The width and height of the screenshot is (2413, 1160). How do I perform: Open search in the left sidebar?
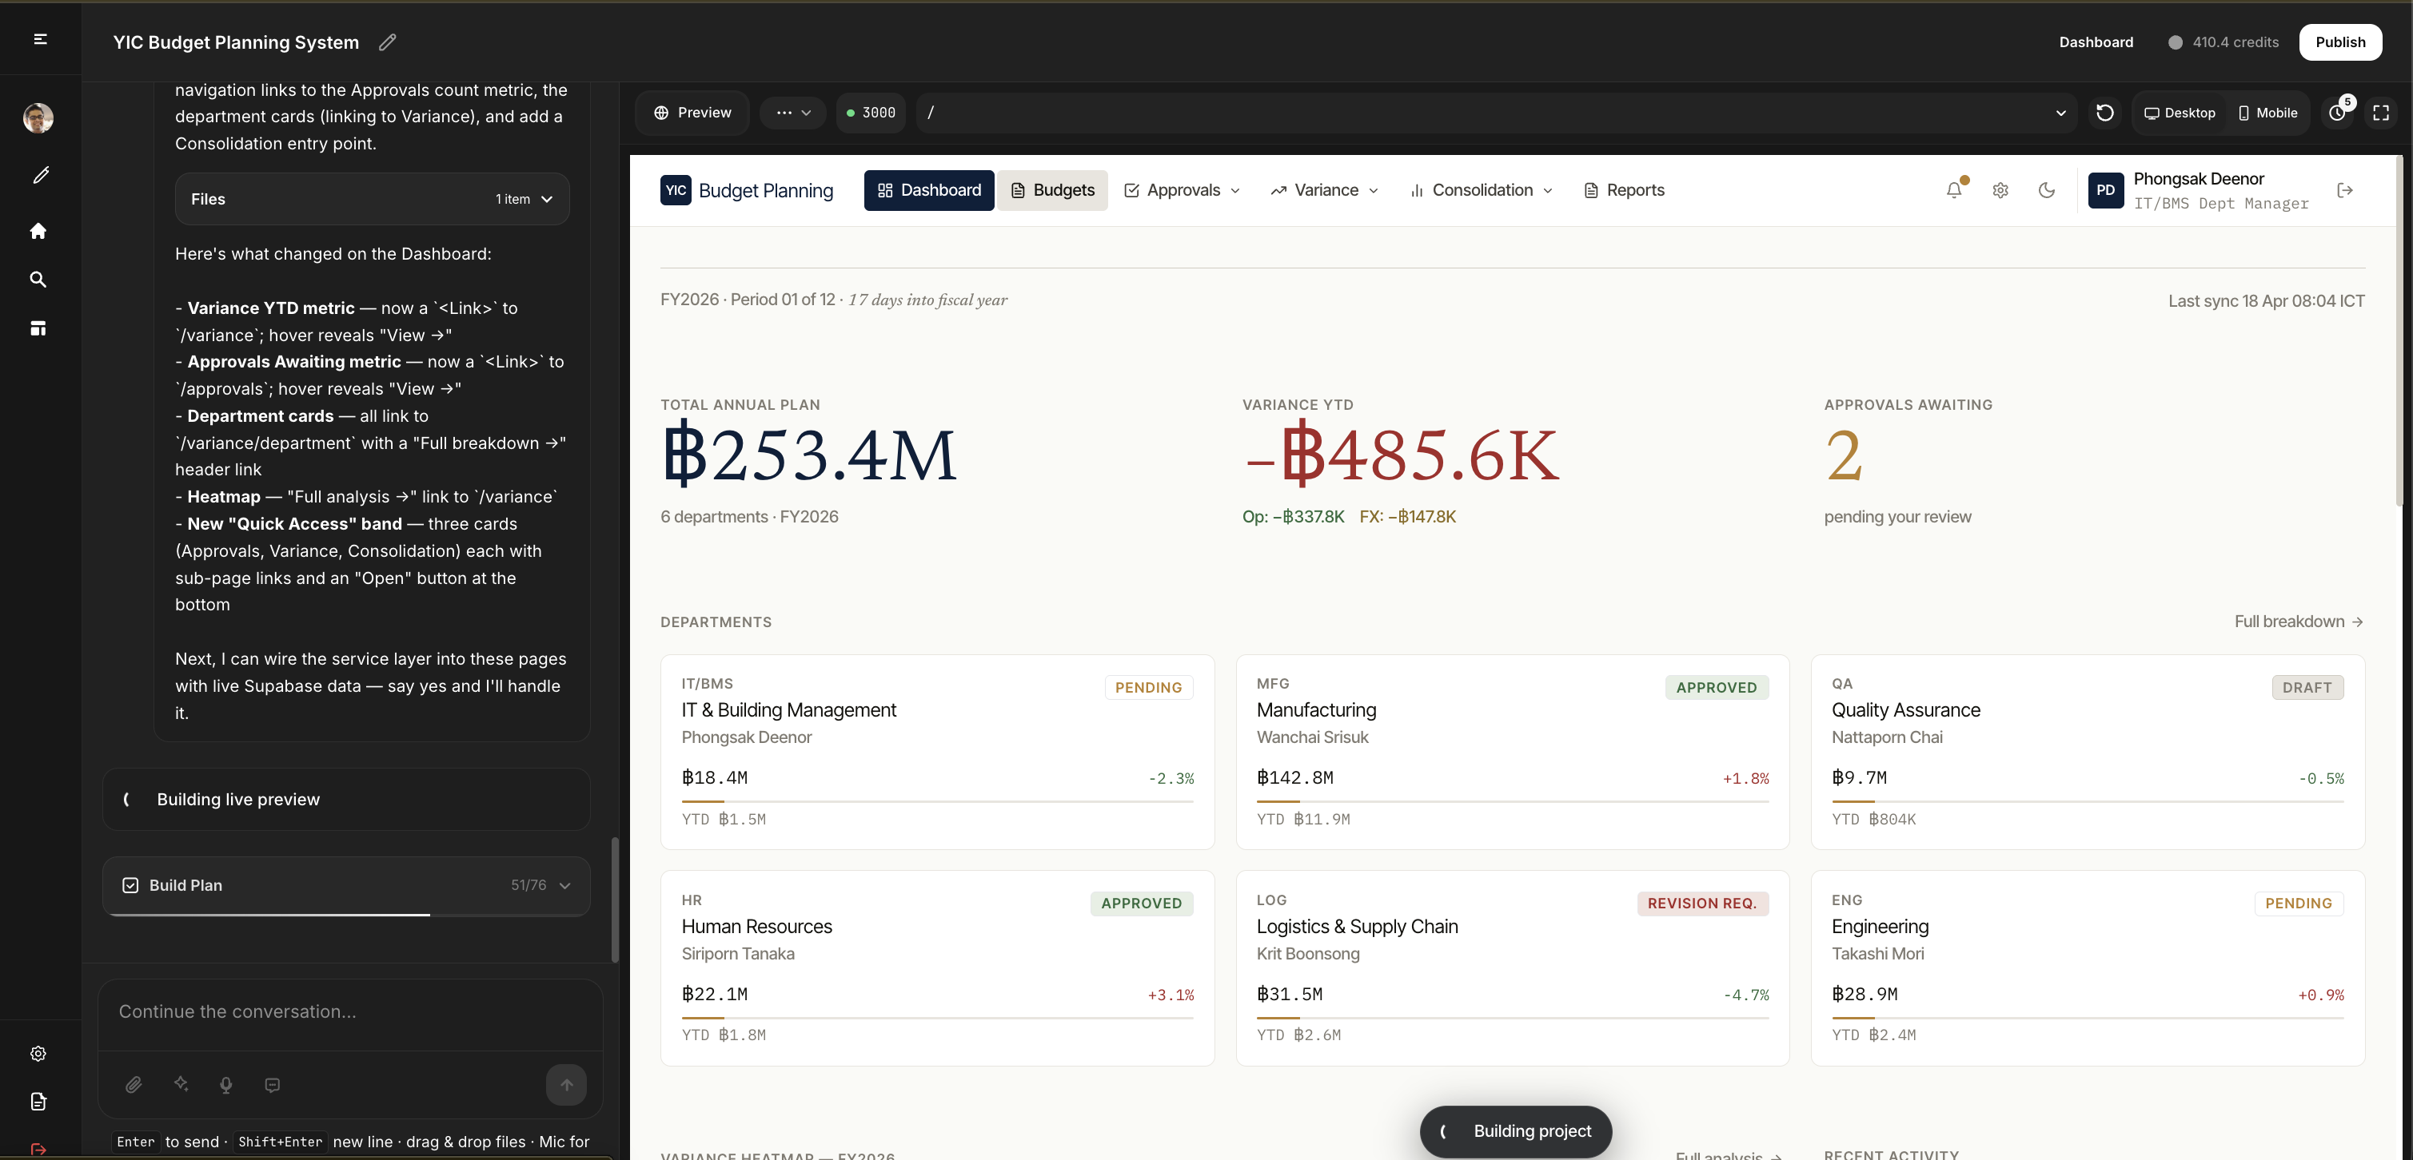point(38,279)
